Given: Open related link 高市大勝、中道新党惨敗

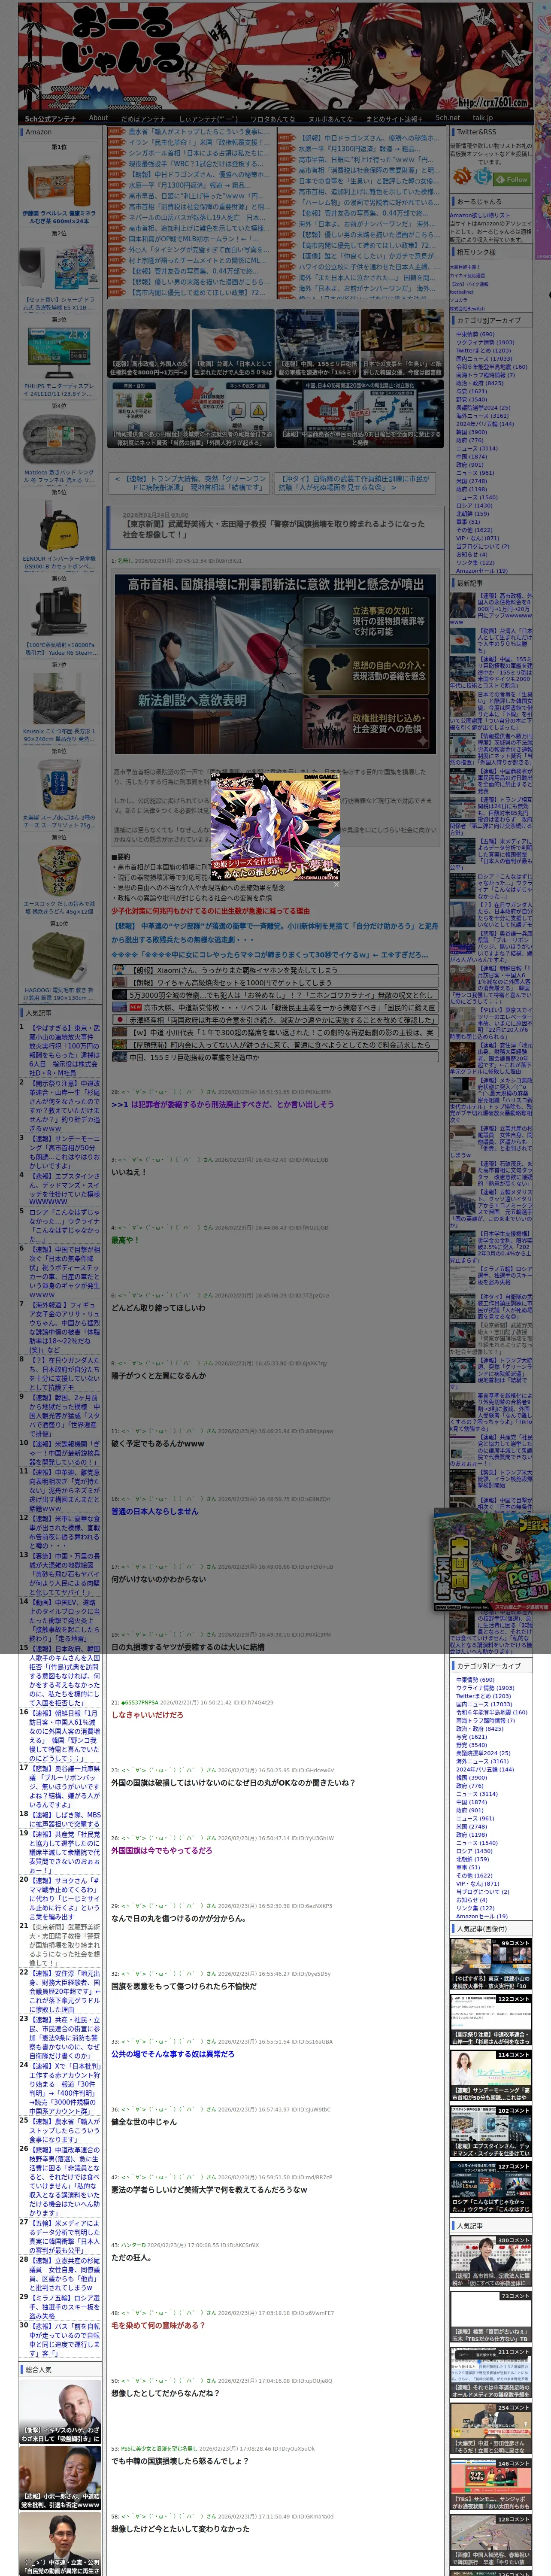Looking at the screenshot, I should tap(291, 1008).
